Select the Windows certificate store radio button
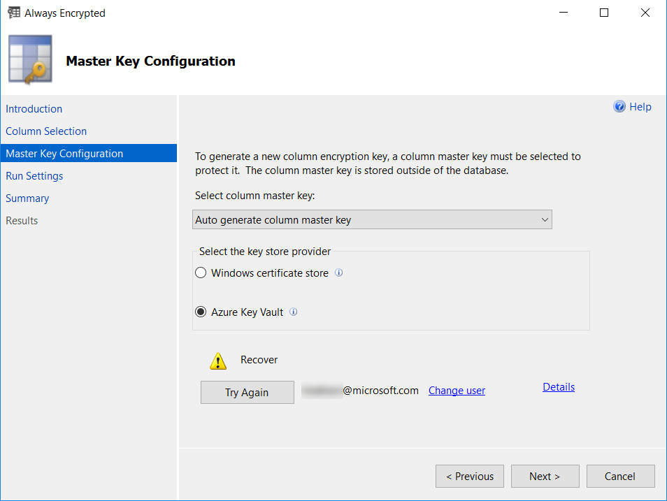Image resolution: width=667 pixels, height=501 pixels. tap(201, 273)
